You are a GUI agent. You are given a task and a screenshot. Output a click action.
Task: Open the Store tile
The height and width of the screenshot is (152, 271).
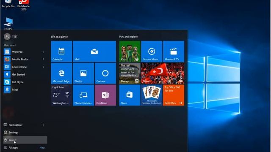tap(130, 95)
